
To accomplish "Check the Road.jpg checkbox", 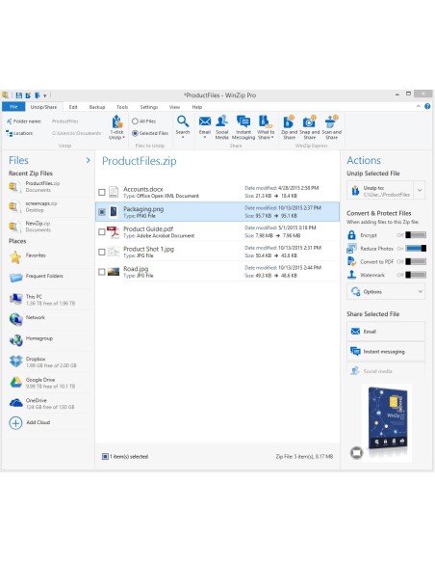I will (102, 272).
